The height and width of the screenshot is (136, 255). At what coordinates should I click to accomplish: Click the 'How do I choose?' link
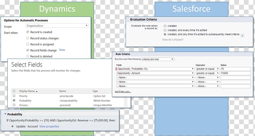[173, 39]
